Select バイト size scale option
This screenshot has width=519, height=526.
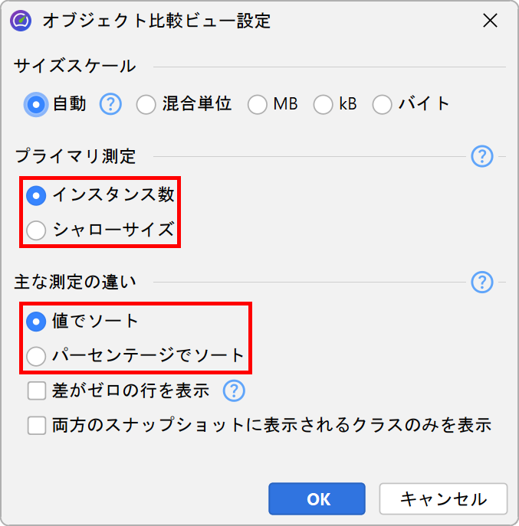(x=383, y=104)
